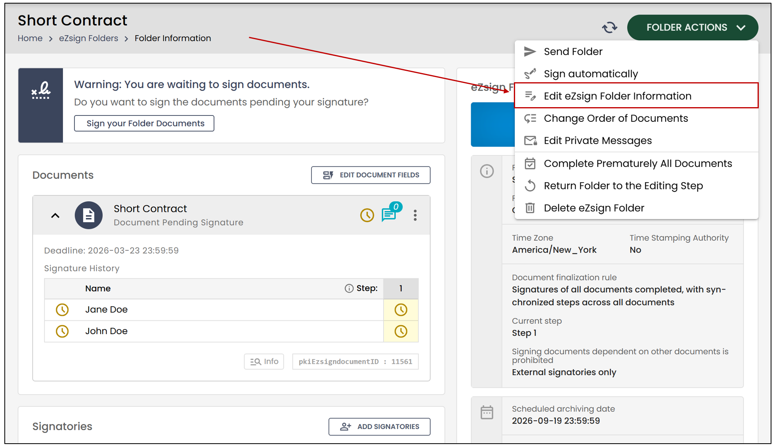Click the folder info circle icon

click(x=487, y=171)
